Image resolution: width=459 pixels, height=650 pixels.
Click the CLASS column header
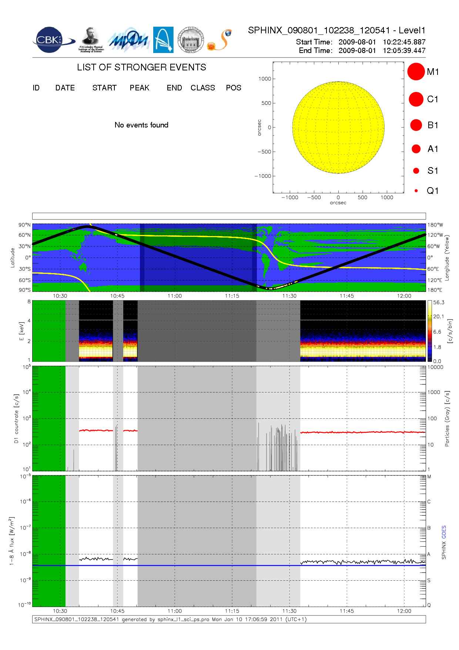202,88
